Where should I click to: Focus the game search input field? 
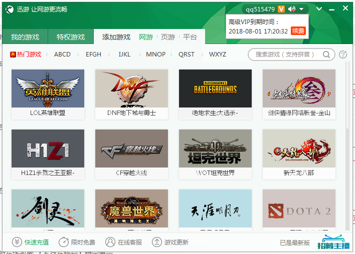coord(285,54)
